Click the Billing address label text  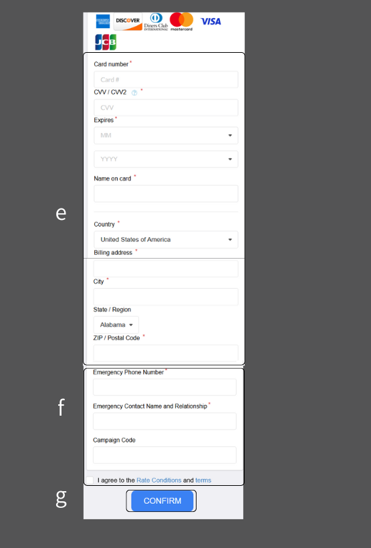pos(113,253)
